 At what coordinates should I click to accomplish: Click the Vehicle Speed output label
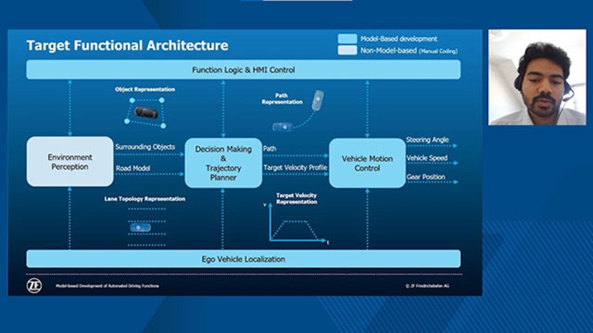tap(427, 158)
